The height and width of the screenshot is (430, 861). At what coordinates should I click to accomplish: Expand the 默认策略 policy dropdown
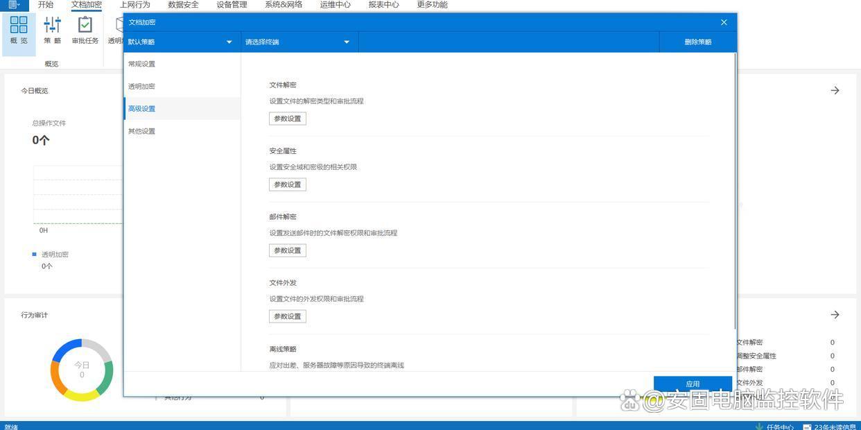pyautogui.click(x=229, y=42)
